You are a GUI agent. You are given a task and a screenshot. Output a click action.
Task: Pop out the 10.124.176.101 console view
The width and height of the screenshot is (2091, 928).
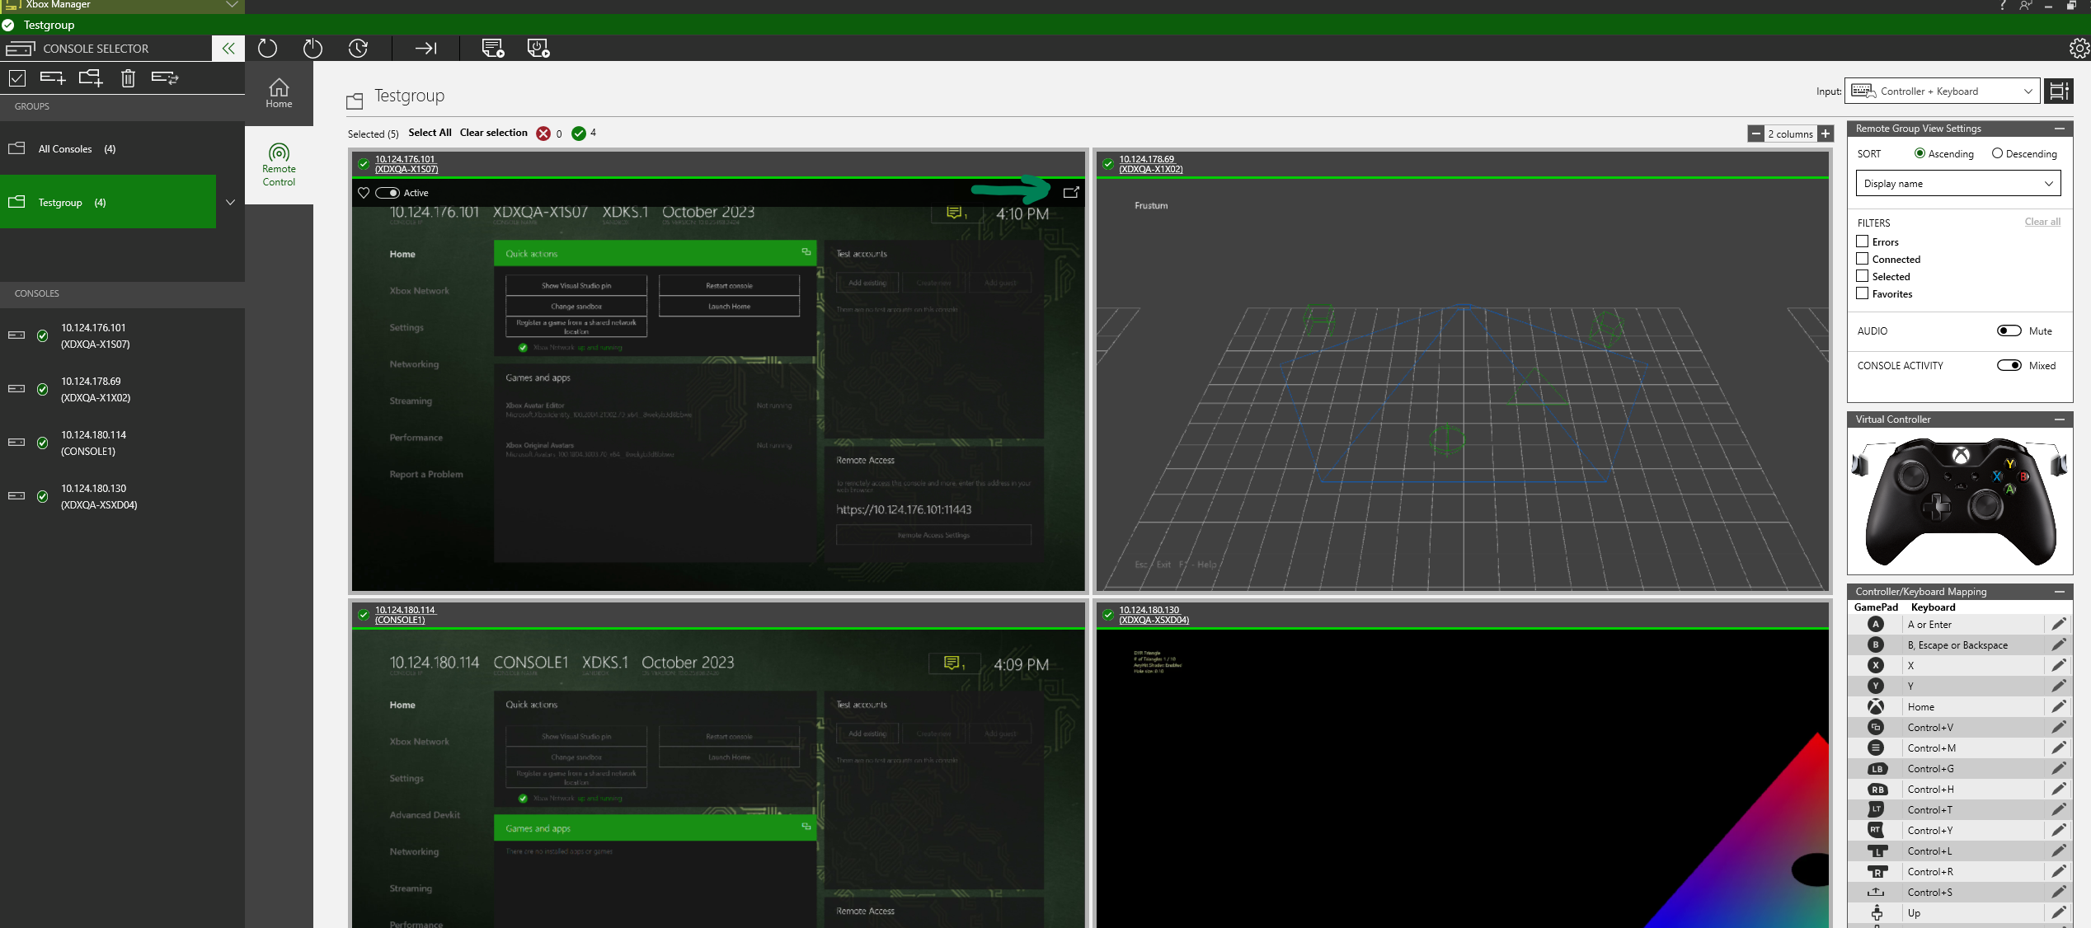tap(1070, 193)
